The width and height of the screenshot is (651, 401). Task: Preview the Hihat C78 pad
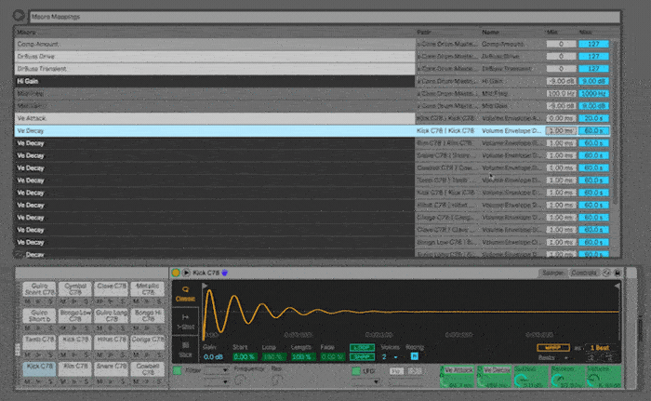pyautogui.click(x=112, y=354)
